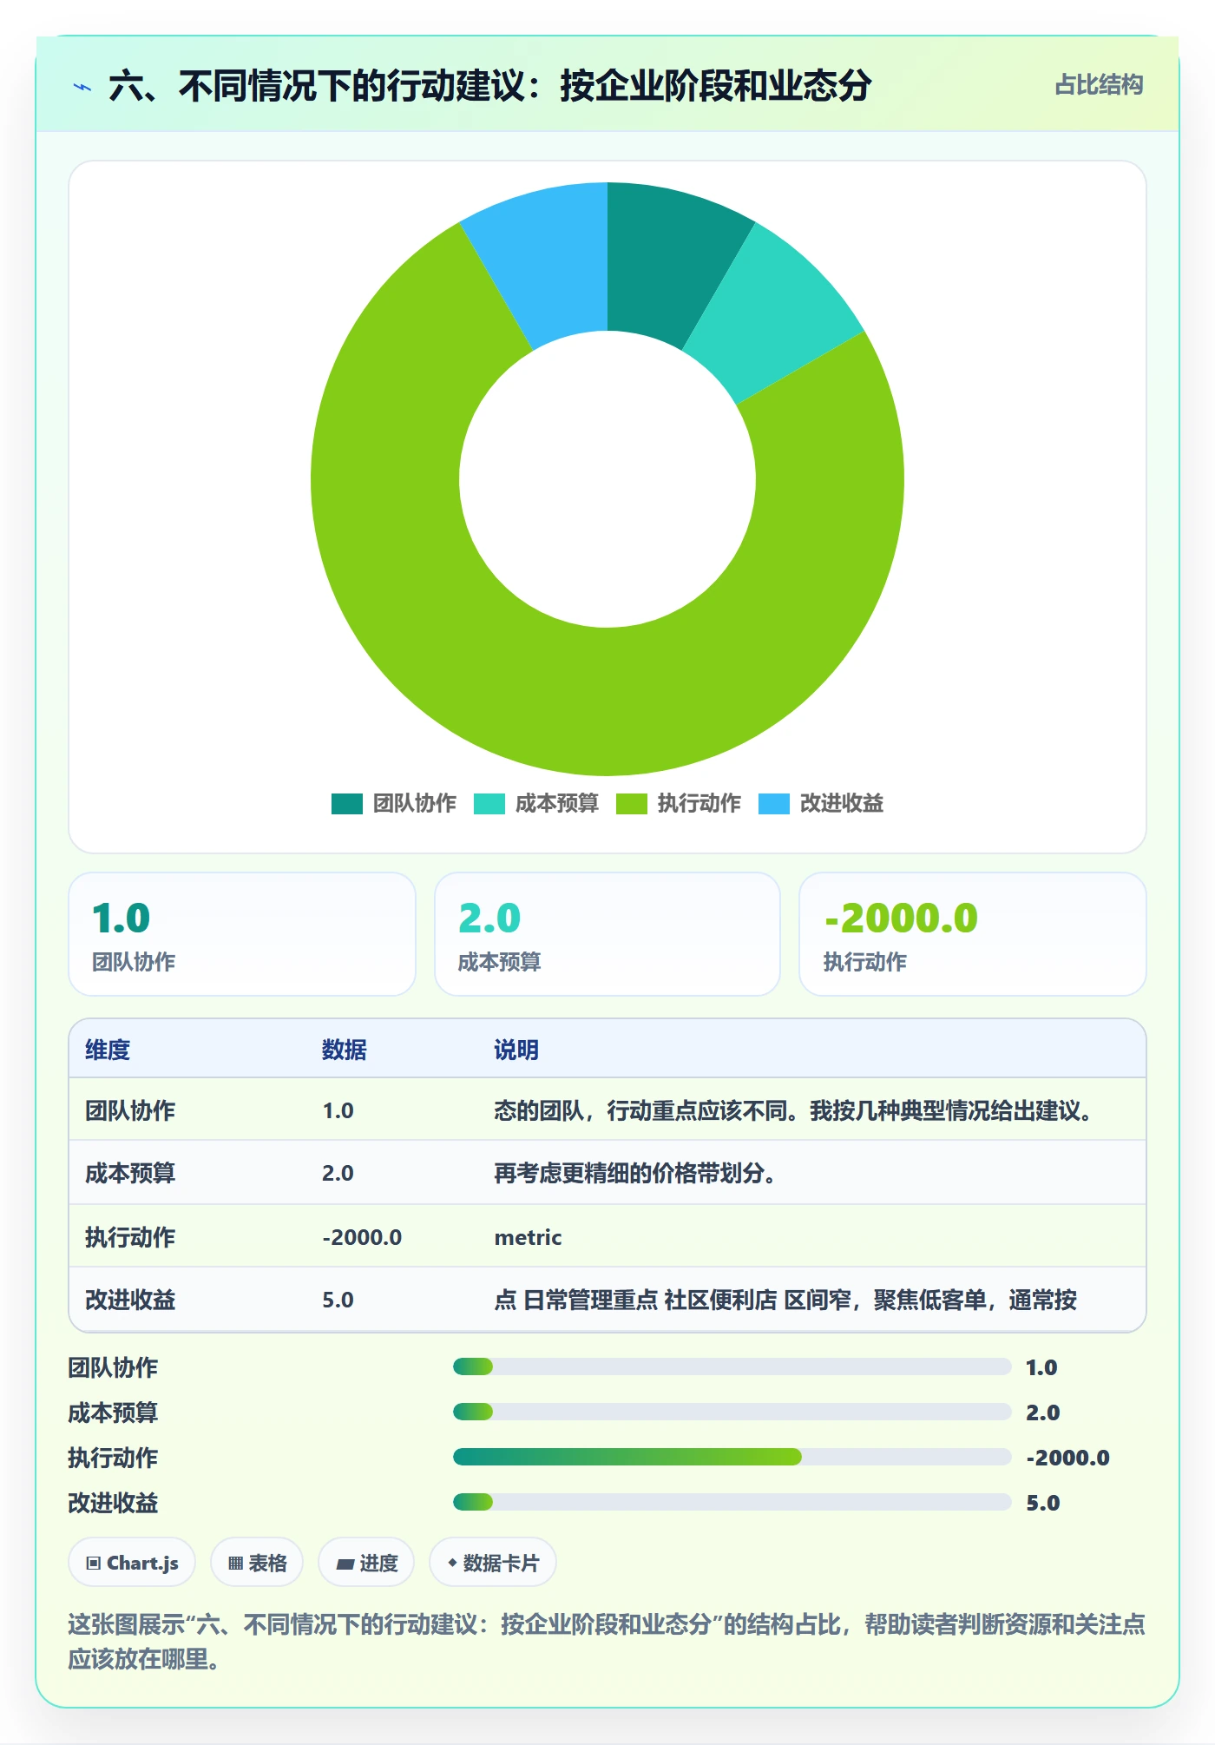
Task: Click the lightning icon beside the title
Action: point(82,87)
